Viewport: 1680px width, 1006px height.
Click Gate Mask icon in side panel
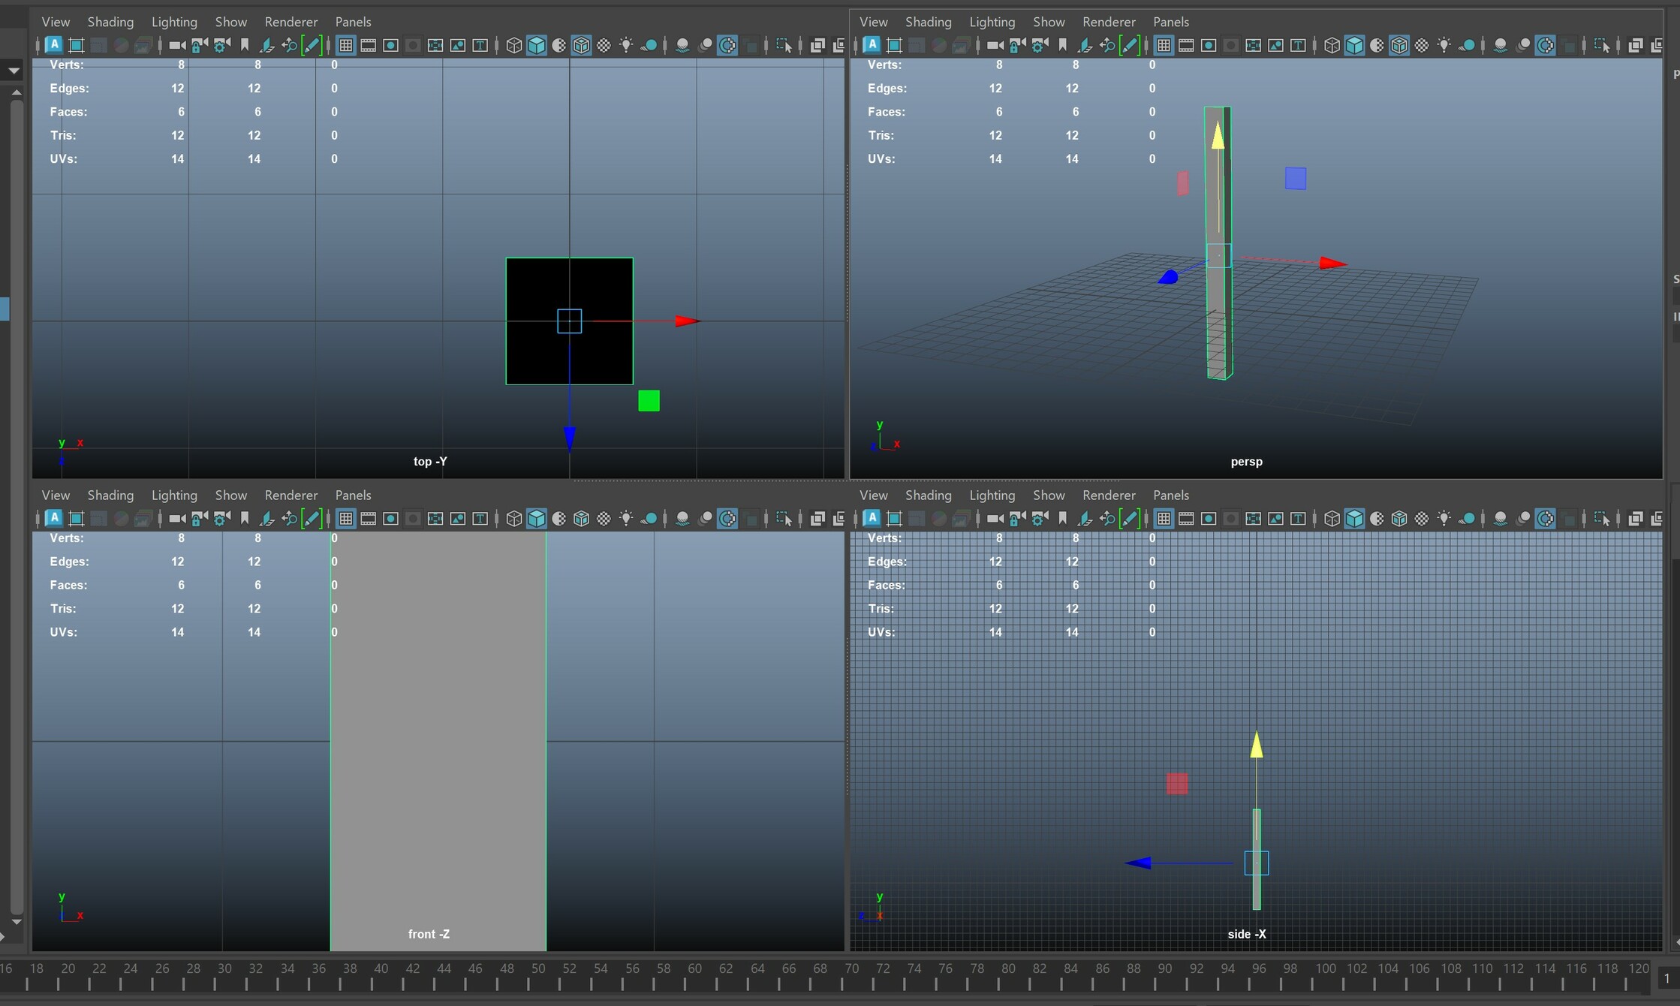(1231, 518)
